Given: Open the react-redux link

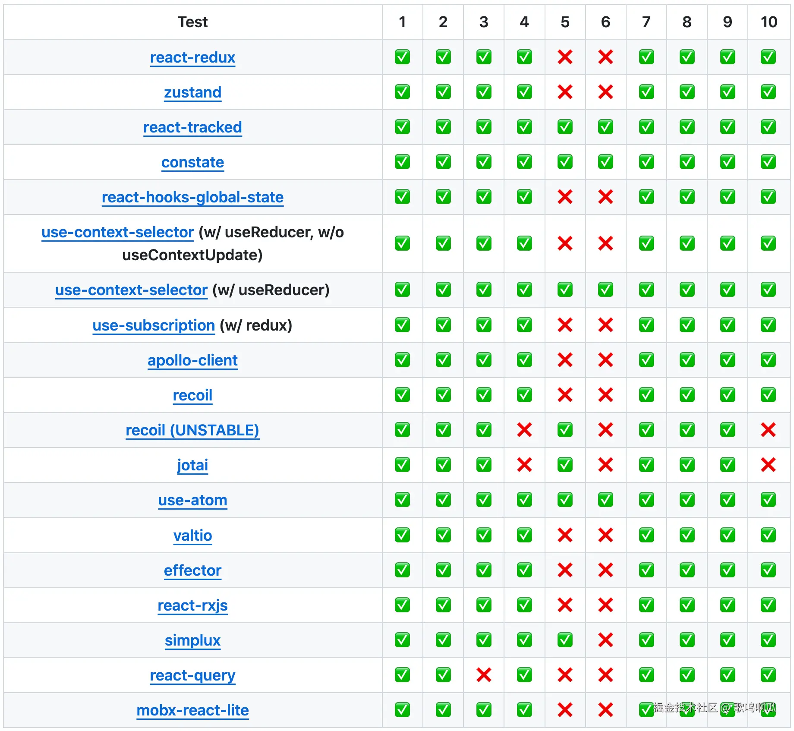Looking at the screenshot, I should (x=192, y=57).
